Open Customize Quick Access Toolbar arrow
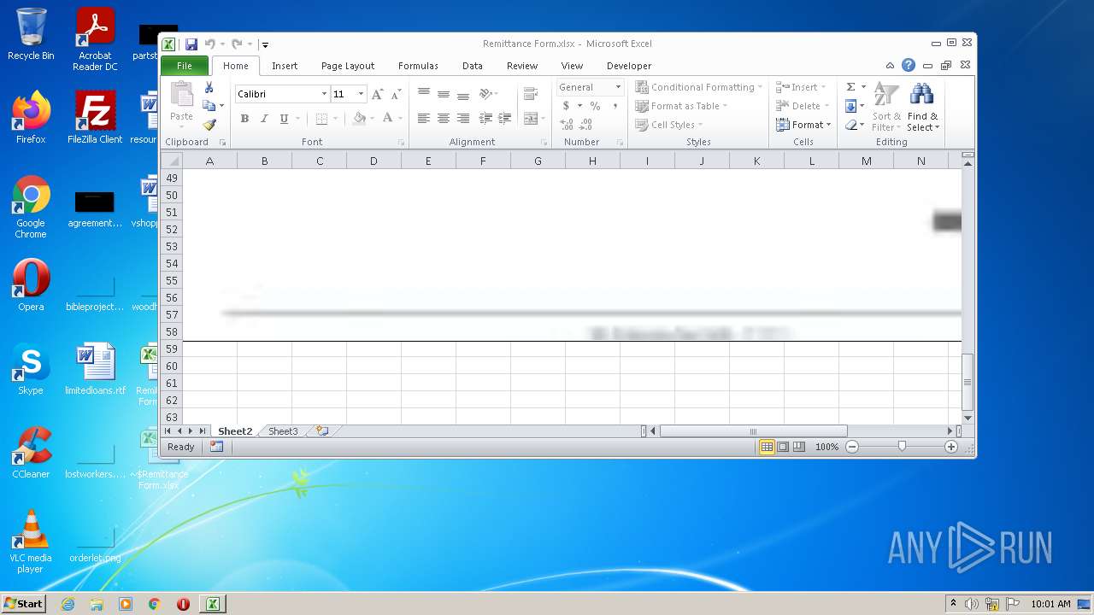This screenshot has height=615, width=1094. point(265,44)
